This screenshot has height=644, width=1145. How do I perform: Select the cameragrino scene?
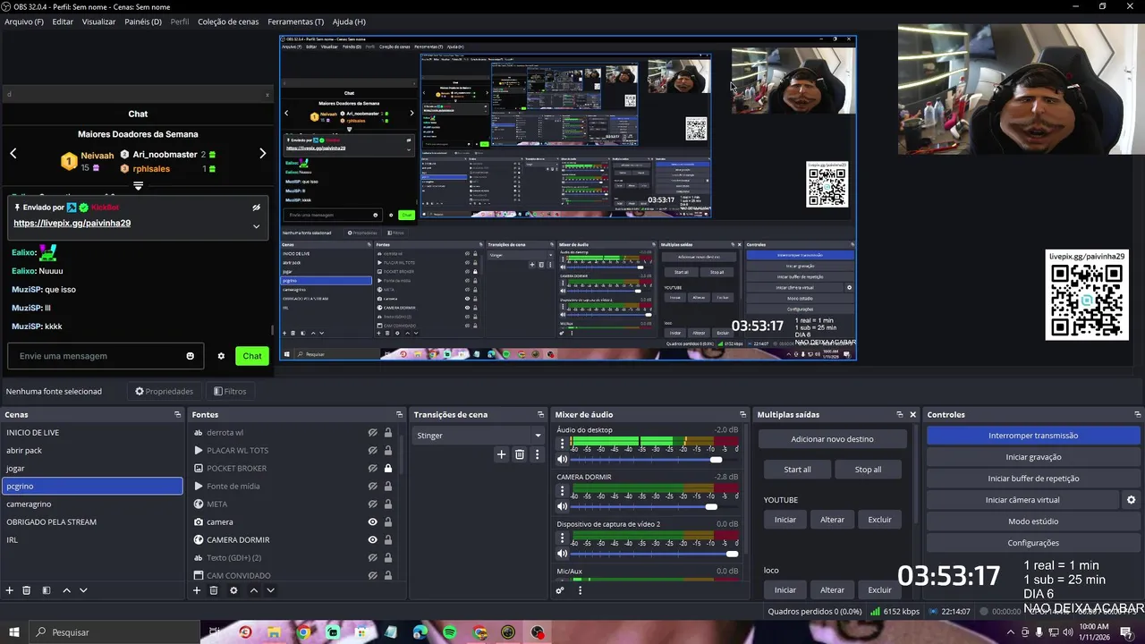pos(91,504)
